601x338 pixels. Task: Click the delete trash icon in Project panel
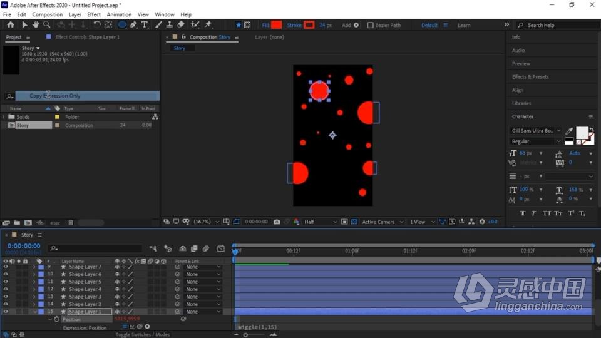click(x=71, y=223)
